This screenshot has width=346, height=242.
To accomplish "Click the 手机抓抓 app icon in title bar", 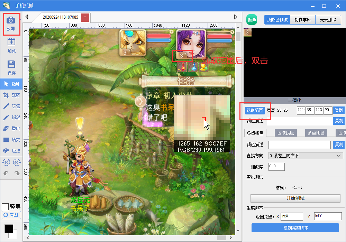I will [x=6, y=6].
